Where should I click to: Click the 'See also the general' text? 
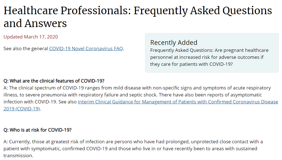pos(26,49)
